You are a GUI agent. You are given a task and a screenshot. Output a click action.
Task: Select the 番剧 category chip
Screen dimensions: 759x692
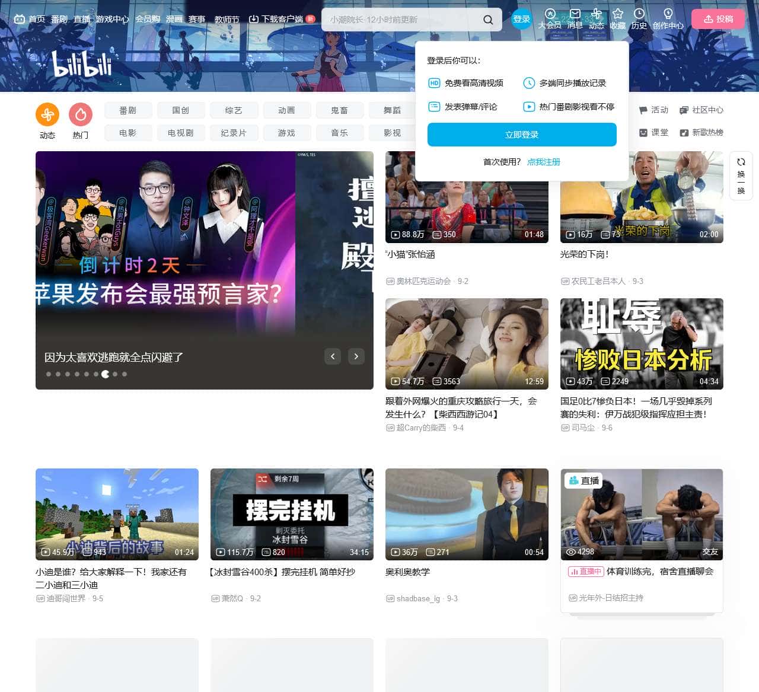[x=128, y=110]
